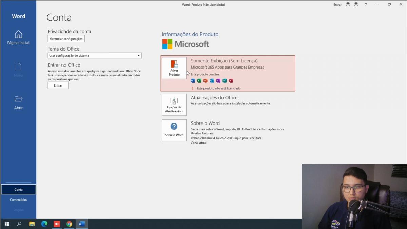Click the Excel app icon in product list

(x=199, y=81)
